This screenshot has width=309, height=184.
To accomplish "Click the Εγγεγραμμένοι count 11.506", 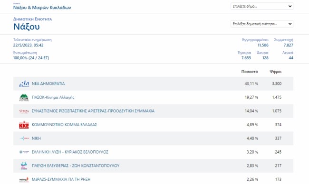I will coord(263,45).
